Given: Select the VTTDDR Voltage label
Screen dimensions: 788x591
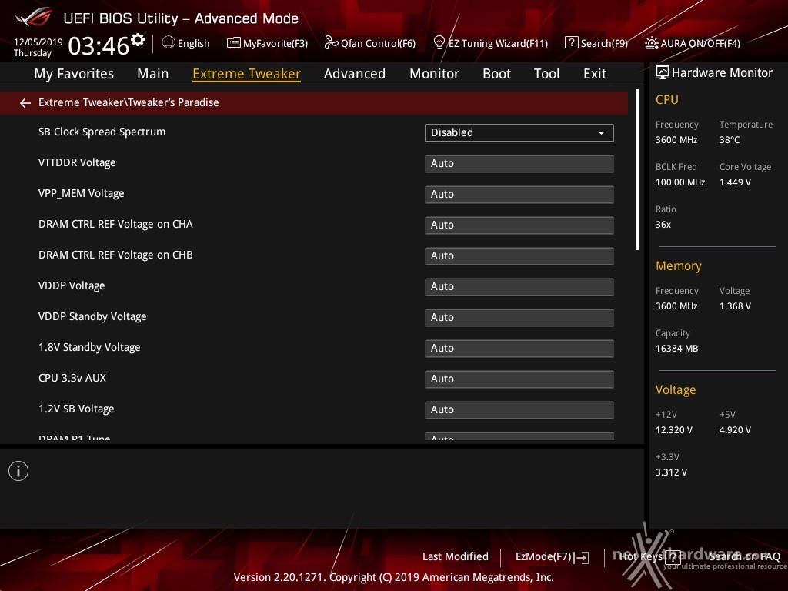Looking at the screenshot, I should coord(77,162).
